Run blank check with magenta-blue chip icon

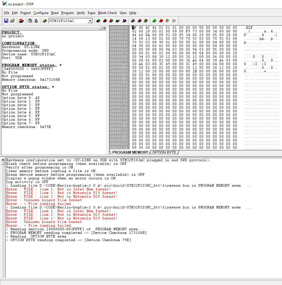pyautogui.click(x=124, y=21)
